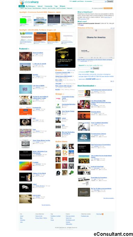Open We Love The Beatles group icon
Screen dimensions: 133x237
pyautogui.click(x=58, y=134)
